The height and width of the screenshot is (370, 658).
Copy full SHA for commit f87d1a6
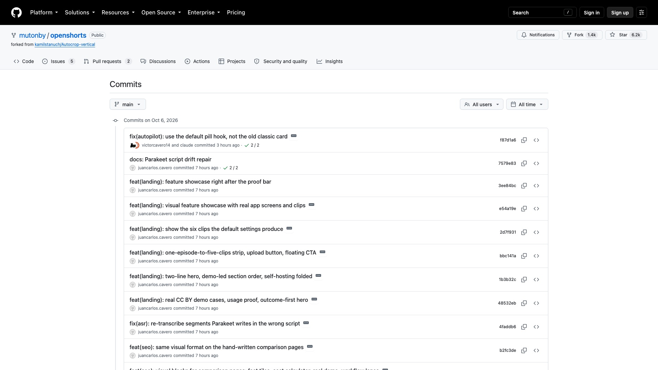(524, 140)
